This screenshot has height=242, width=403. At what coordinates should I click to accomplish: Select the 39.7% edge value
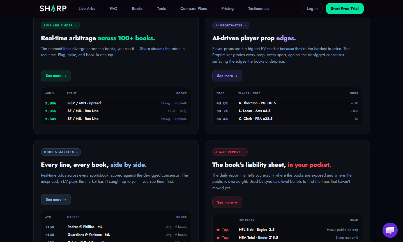pos(222,111)
